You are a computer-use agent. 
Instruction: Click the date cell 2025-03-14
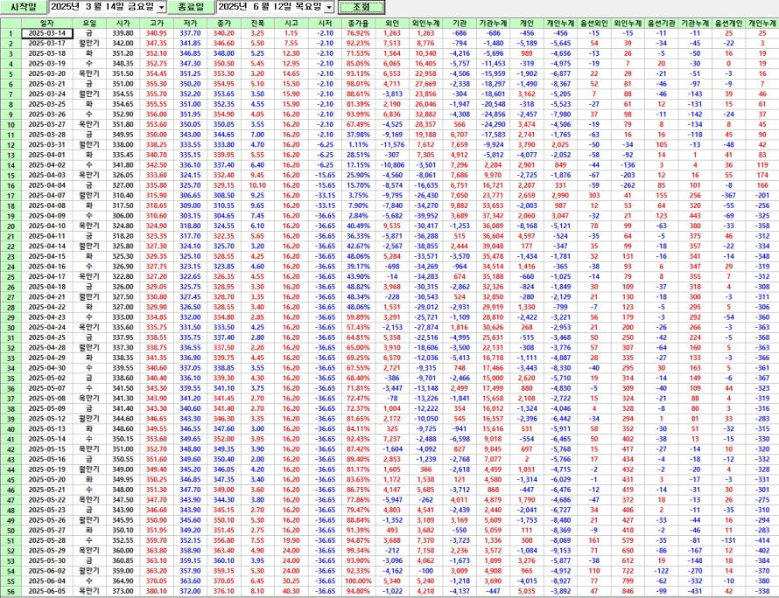click(x=46, y=33)
